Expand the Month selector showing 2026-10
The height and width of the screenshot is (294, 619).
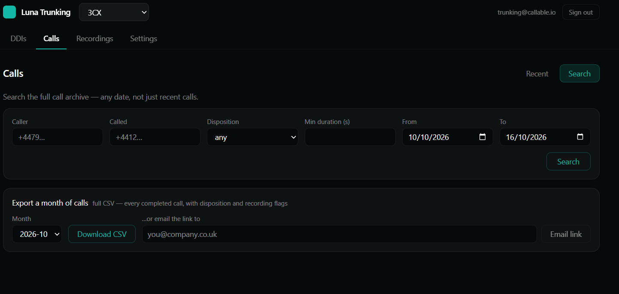[36, 234]
